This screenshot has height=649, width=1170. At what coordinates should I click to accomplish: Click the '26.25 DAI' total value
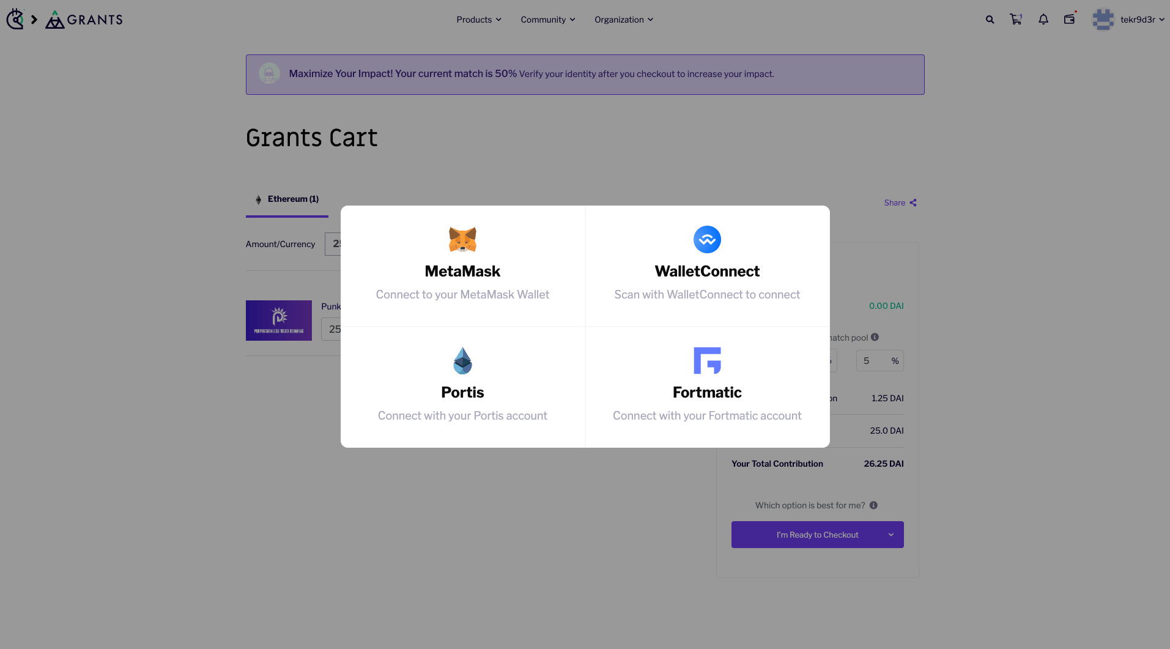pos(884,464)
